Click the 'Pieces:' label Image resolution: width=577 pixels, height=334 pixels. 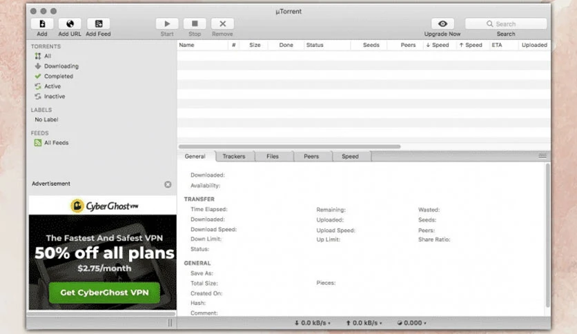[326, 283]
